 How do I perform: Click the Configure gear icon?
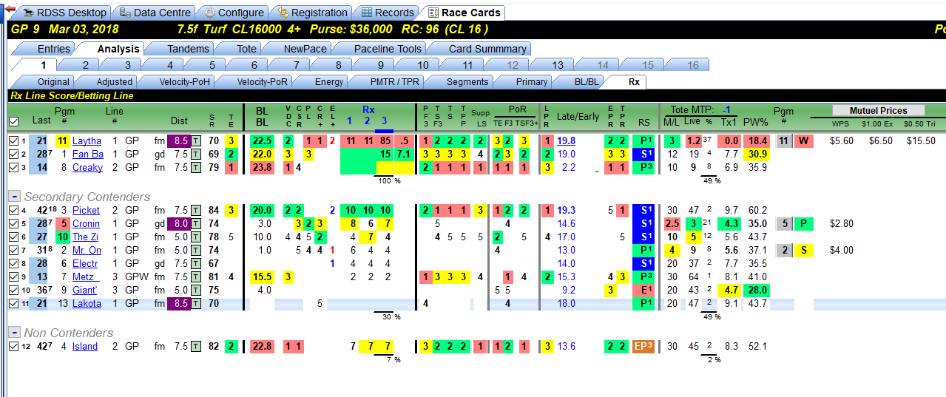(x=210, y=13)
